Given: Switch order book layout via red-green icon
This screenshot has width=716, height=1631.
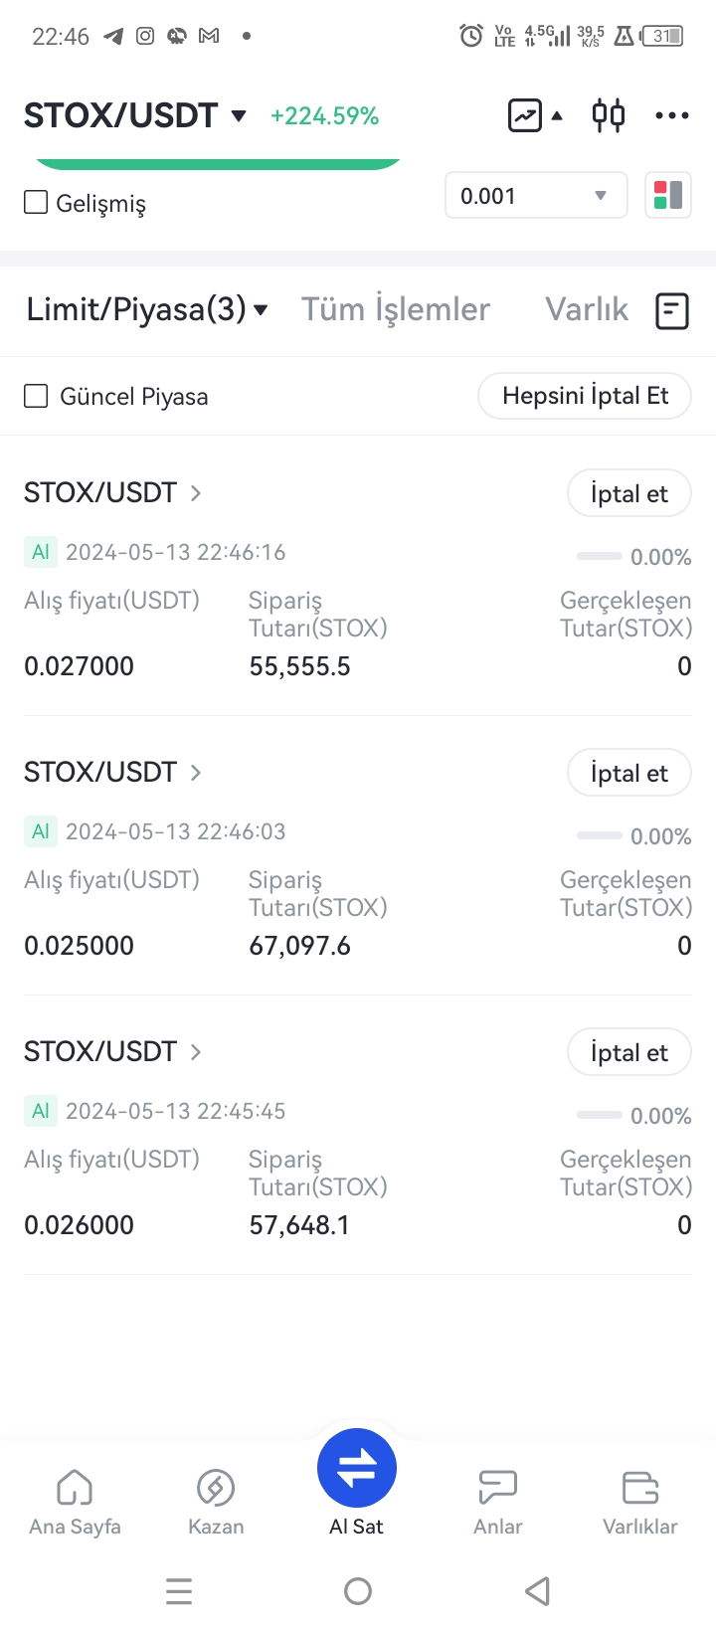Looking at the screenshot, I should pyautogui.click(x=668, y=195).
